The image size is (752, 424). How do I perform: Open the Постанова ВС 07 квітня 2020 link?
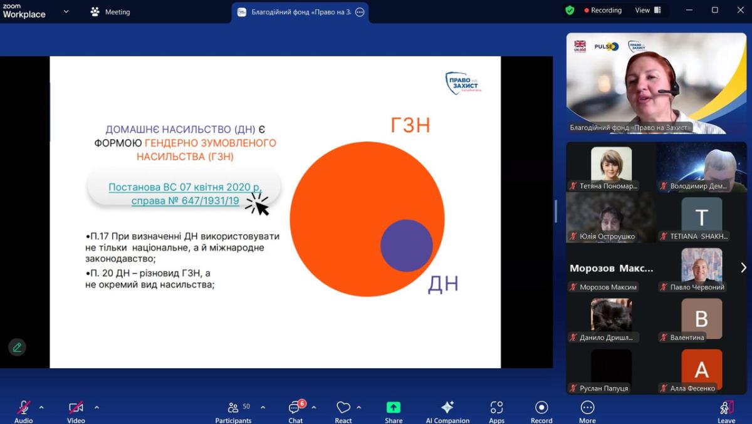coord(185,194)
